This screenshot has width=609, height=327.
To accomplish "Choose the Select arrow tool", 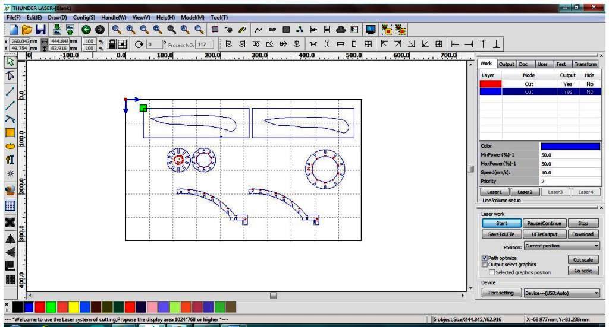I will pyautogui.click(x=10, y=62).
